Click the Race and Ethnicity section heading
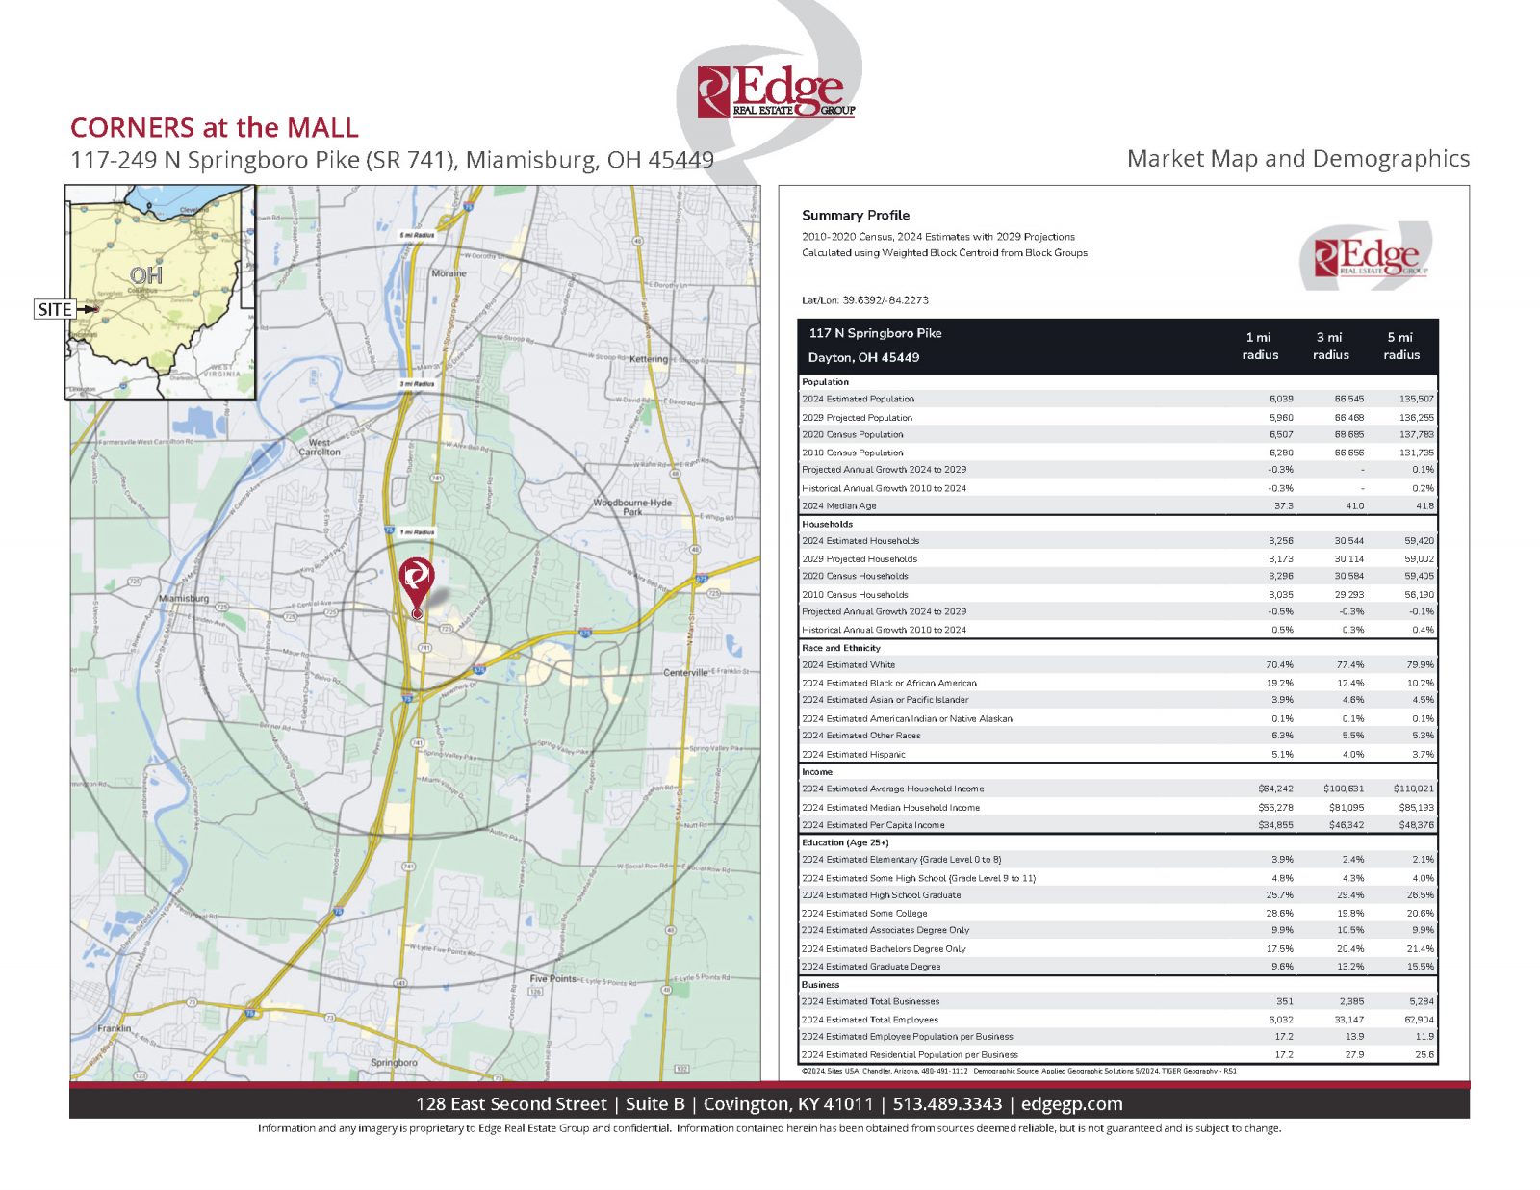 pyautogui.click(x=841, y=648)
